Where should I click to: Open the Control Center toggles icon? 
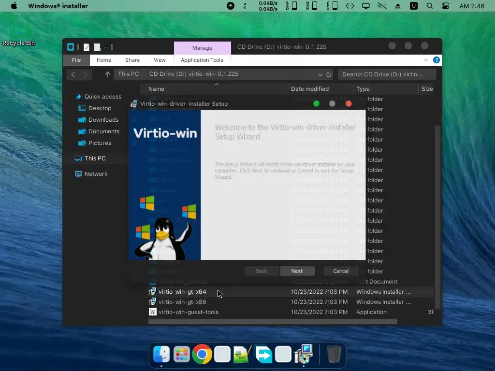(x=445, y=6)
